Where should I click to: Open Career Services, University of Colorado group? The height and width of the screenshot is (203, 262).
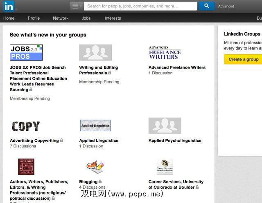[x=176, y=185]
